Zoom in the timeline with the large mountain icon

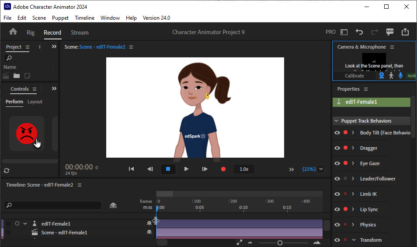click(x=317, y=243)
